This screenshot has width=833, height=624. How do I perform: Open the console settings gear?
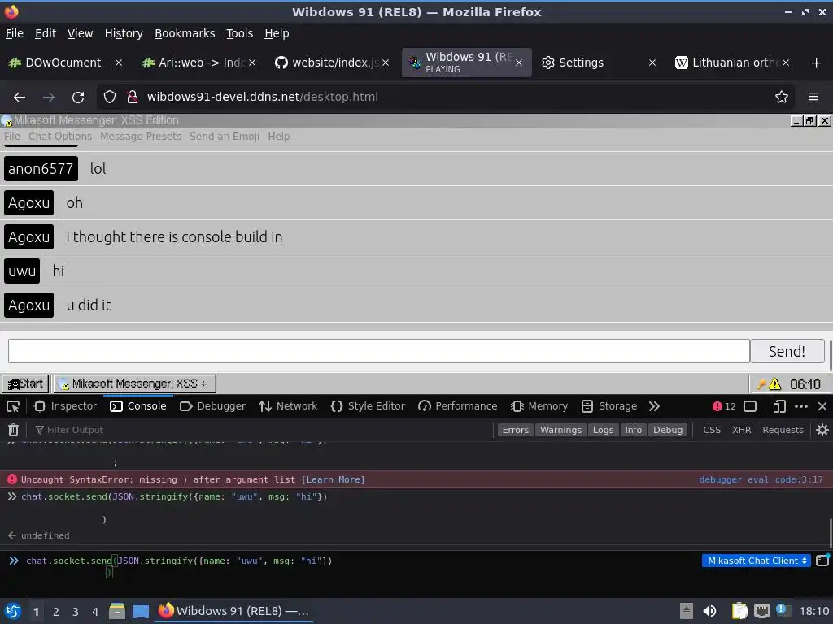[x=822, y=430]
